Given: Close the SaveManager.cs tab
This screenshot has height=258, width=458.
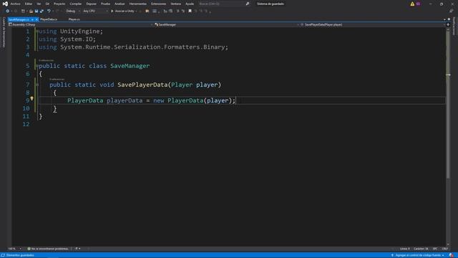Looking at the screenshot, I should point(36,19).
